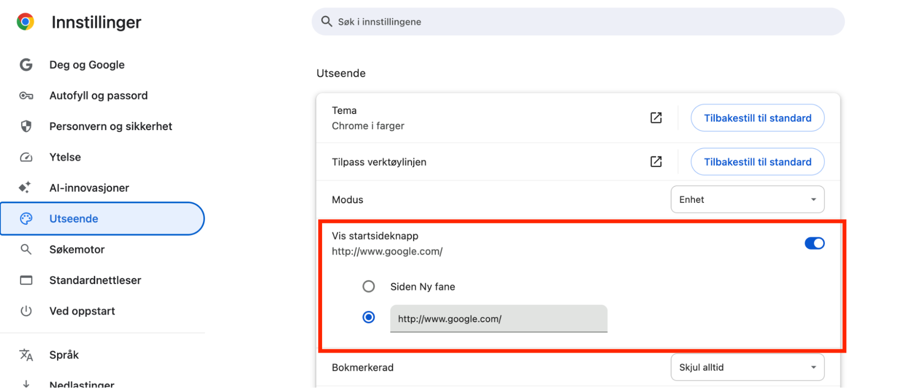Click the home page URL input field
The width and height of the screenshot is (920, 388).
499,319
